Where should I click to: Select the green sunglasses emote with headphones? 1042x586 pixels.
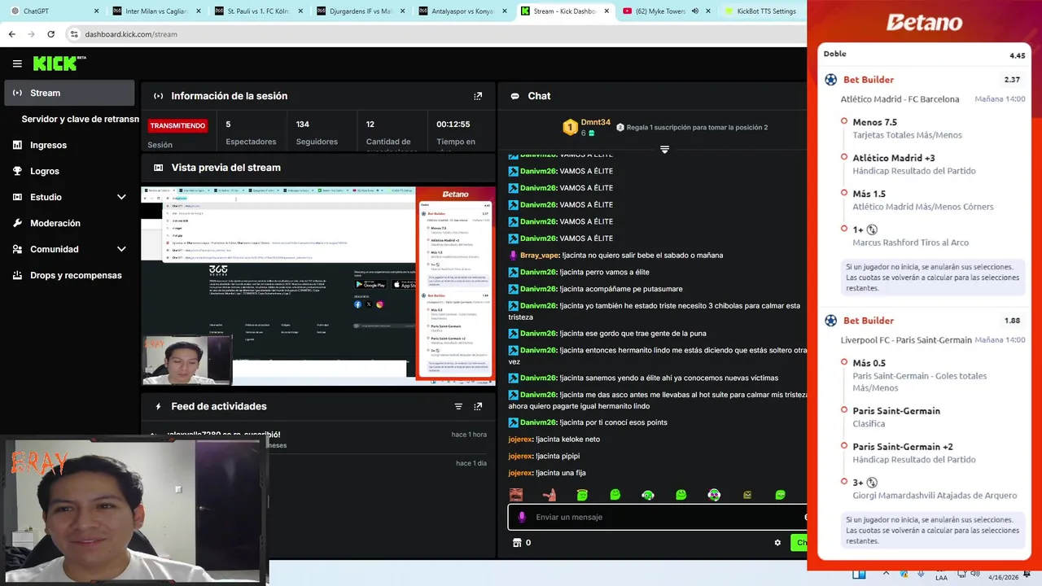coord(714,495)
